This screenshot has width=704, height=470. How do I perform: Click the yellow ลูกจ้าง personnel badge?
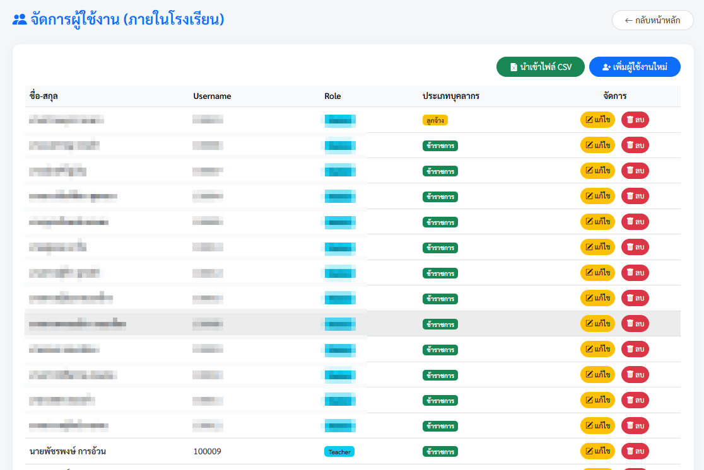coord(435,120)
